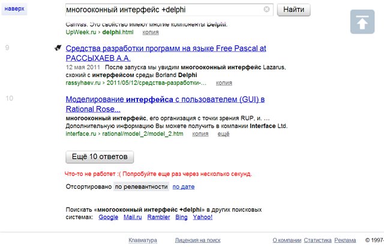384x247 pixels.
Task: Search the same query in Rambler
Action: (159, 217)
